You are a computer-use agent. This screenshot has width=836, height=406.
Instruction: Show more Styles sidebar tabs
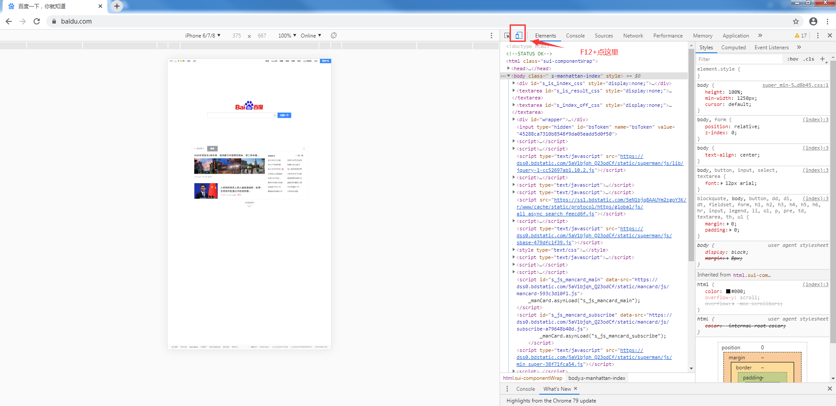799,47
